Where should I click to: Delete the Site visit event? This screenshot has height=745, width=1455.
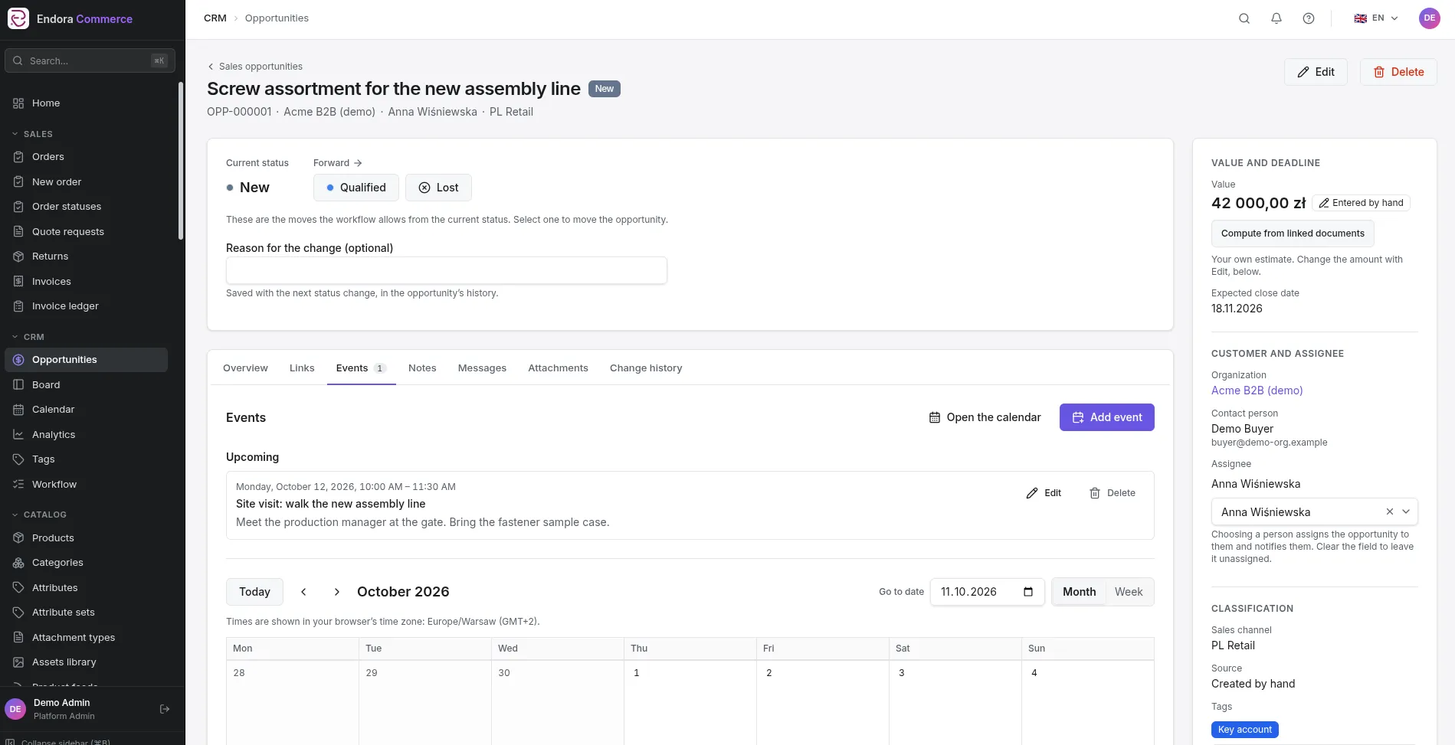point(1113,493)
